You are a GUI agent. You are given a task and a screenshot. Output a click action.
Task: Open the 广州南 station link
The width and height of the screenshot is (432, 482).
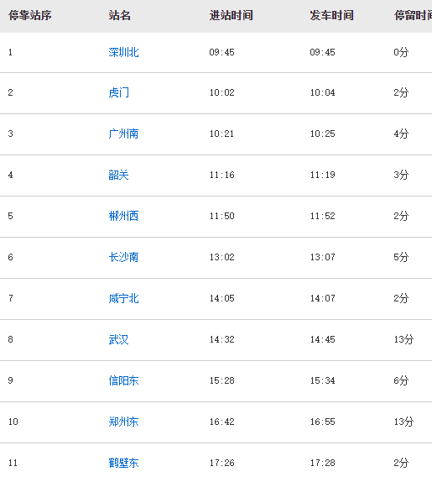coord(123,134)
